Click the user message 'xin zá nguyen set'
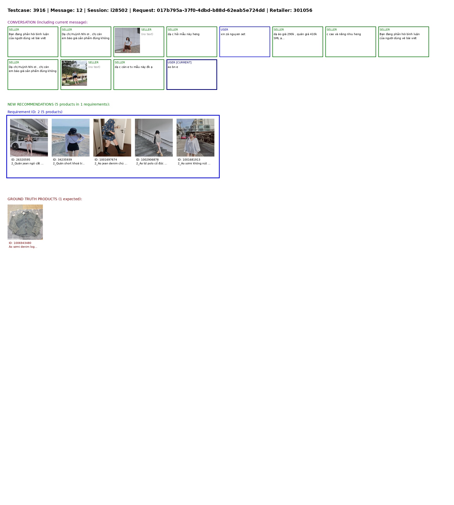The image size is (454, 505). pos(245,42)
